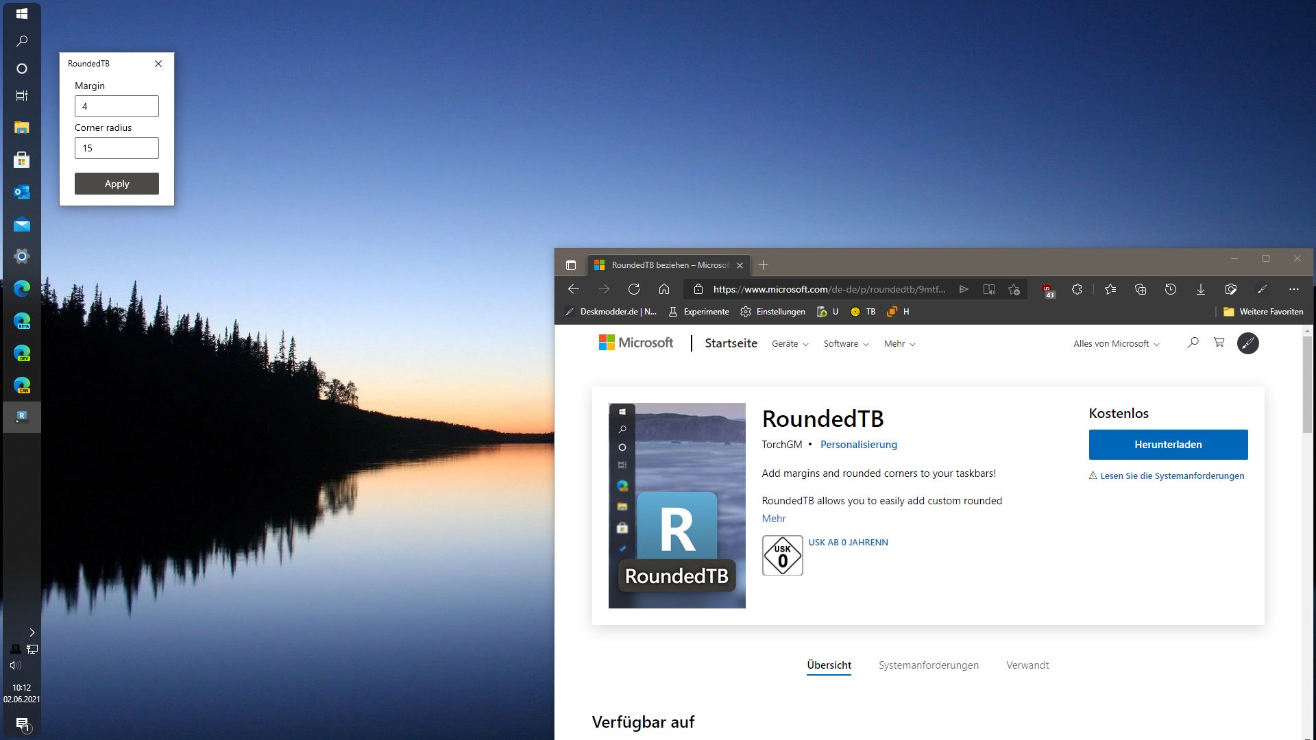Launch stable Edge from taskbar

(22, 288)
